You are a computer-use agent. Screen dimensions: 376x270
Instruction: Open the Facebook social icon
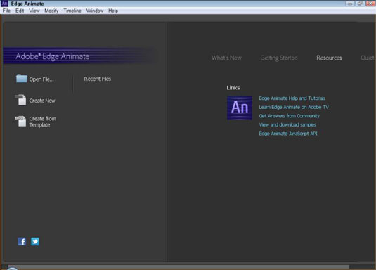(x=22, y=241)
